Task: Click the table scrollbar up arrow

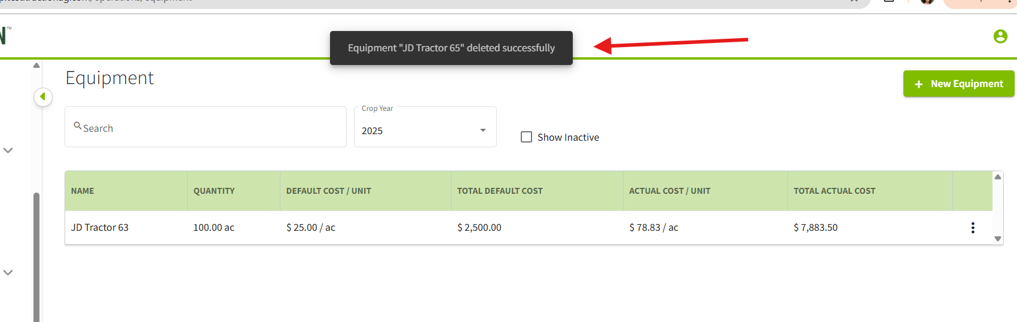Action: 998,177
